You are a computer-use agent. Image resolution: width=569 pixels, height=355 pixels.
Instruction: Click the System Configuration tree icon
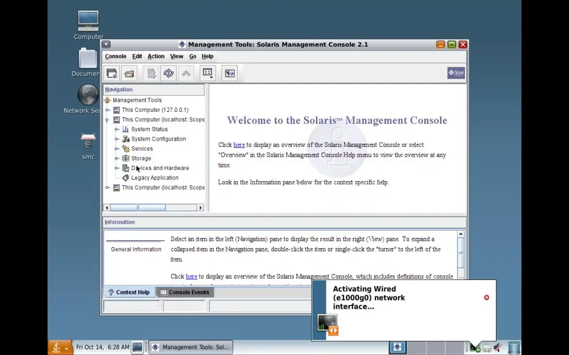(125, 139)
